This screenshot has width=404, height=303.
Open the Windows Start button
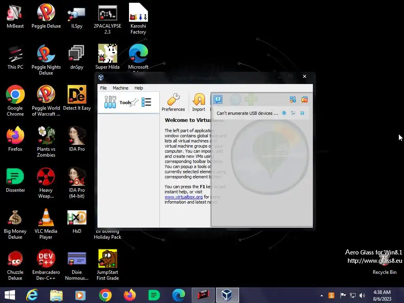(10, 295)
